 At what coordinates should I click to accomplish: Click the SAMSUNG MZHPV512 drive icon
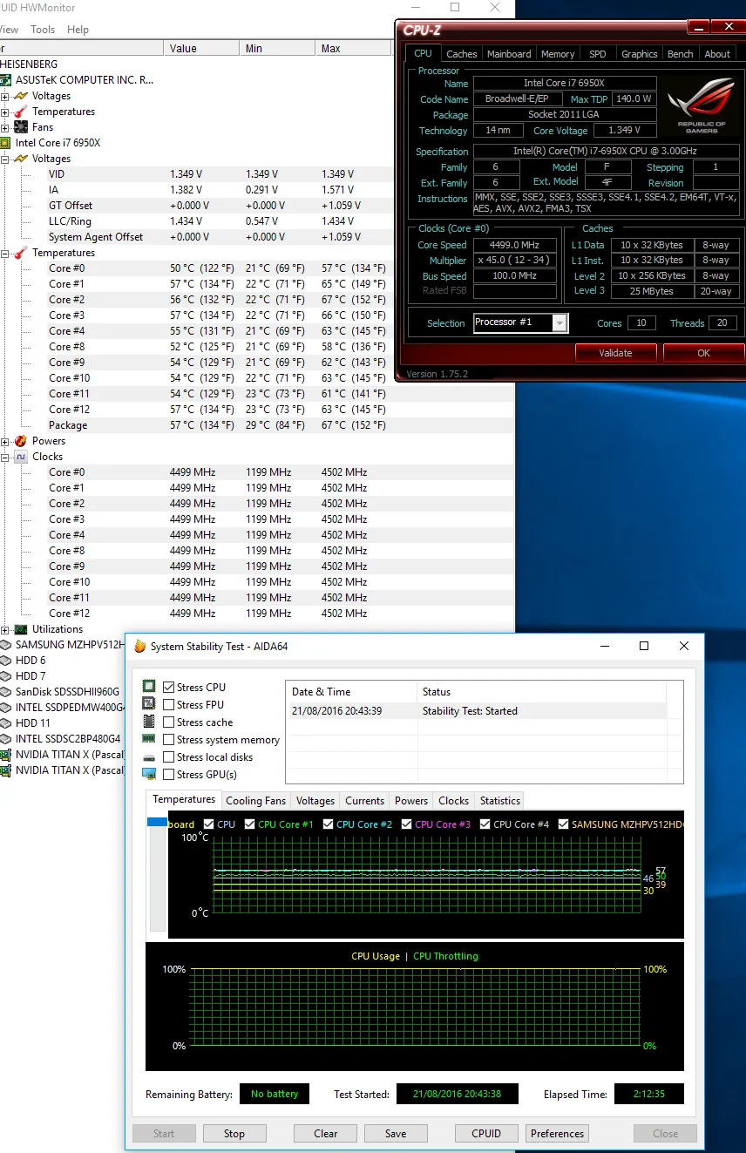pos(5,645)
